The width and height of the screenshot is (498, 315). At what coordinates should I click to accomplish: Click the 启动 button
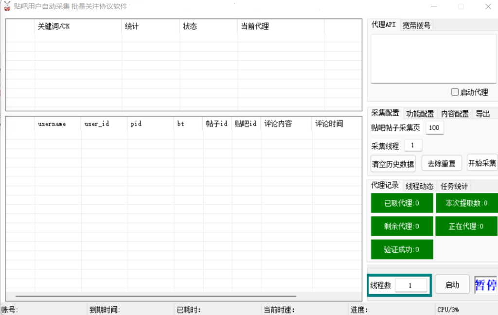tap(452, 285)
